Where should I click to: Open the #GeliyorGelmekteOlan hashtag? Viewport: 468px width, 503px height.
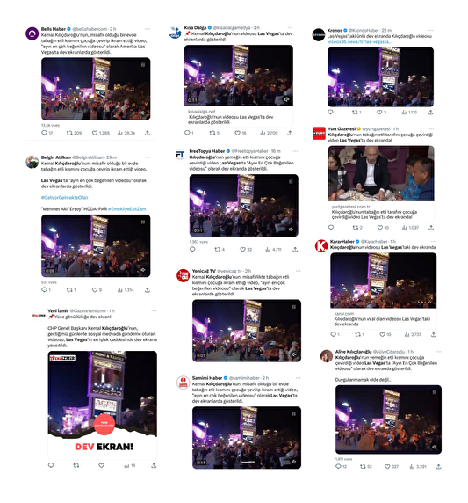click(x=64, y=198)
